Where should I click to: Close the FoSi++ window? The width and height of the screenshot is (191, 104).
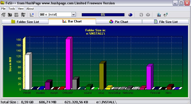tap(187, 3)
